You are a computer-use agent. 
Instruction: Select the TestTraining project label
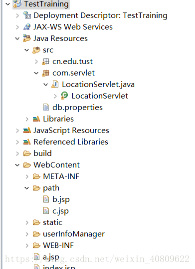pos(46,4)
